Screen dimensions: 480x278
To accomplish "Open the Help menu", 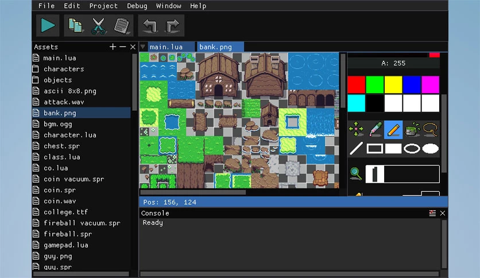I will pyautogui.click(x=198, y=6).
